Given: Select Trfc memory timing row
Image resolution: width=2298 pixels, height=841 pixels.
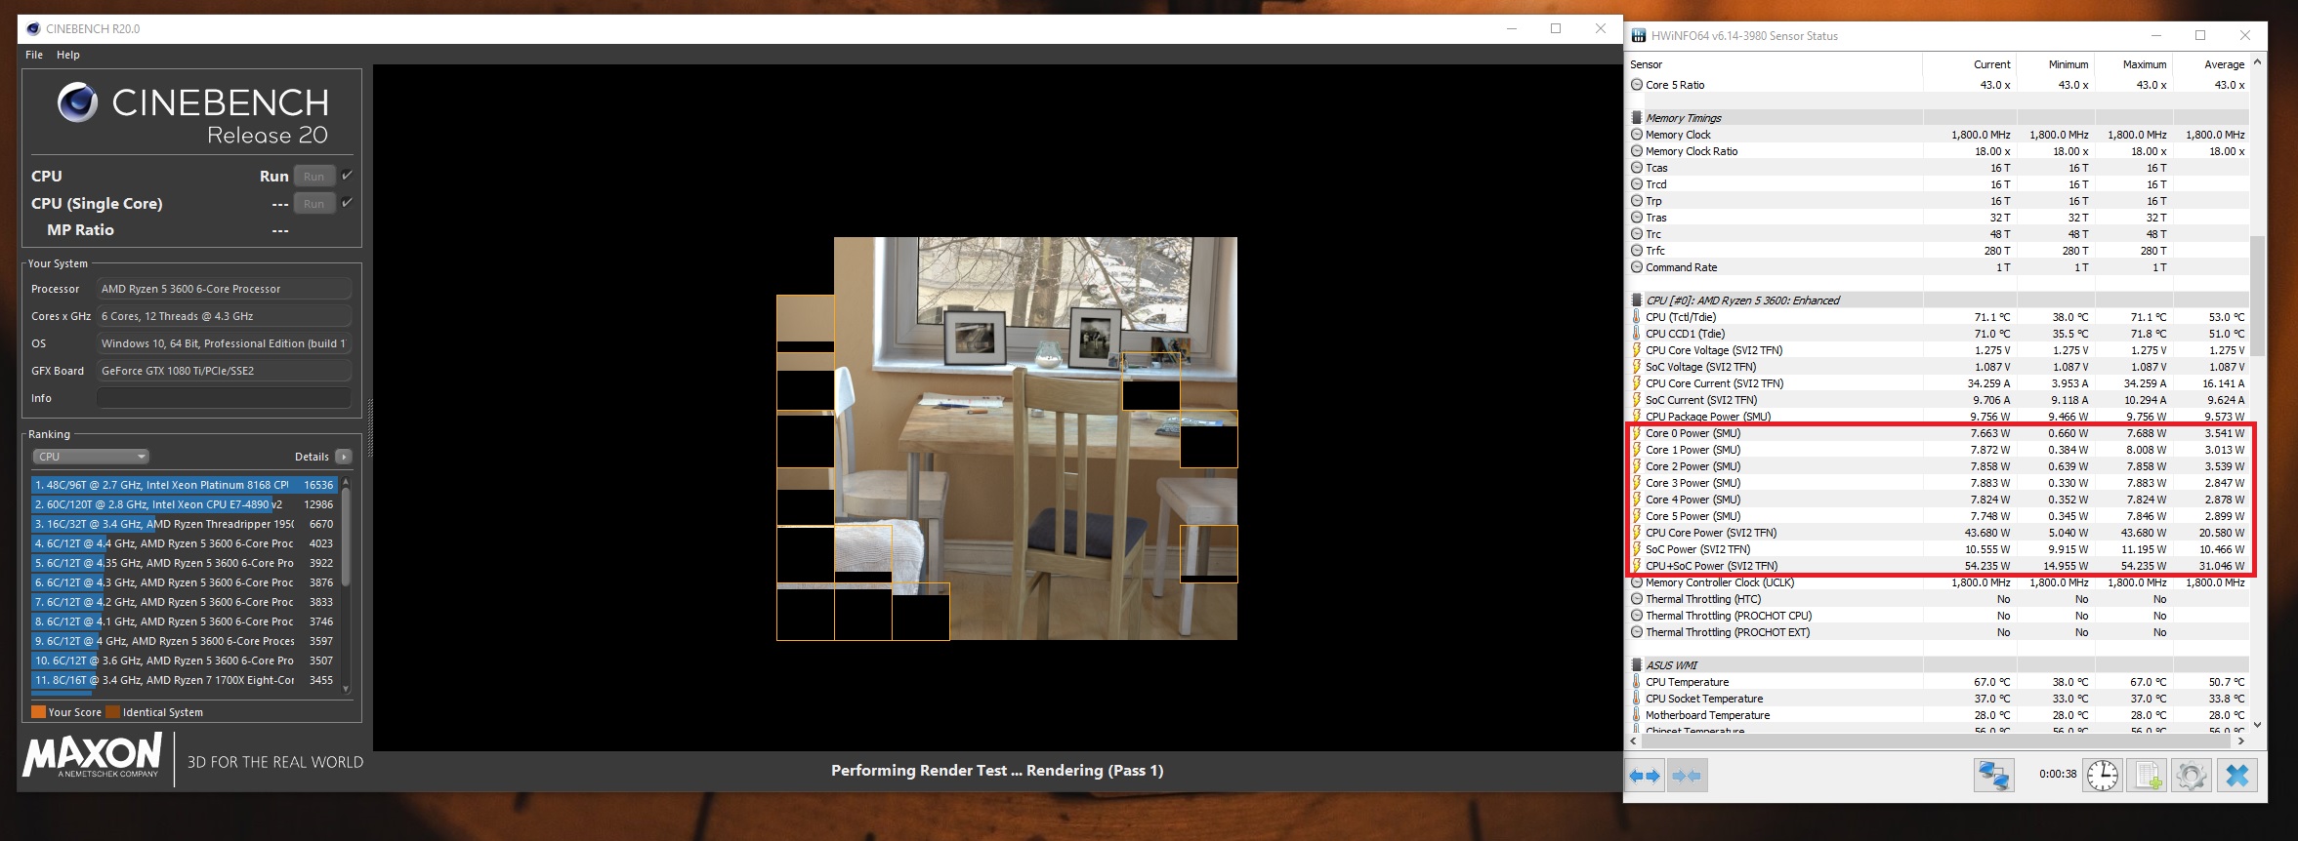Looking at the screenshot, I should pyautogui.click(x=1938, y=251).
